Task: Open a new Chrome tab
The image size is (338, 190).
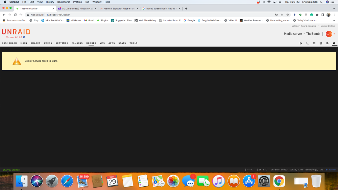Action: coord(186,9)
